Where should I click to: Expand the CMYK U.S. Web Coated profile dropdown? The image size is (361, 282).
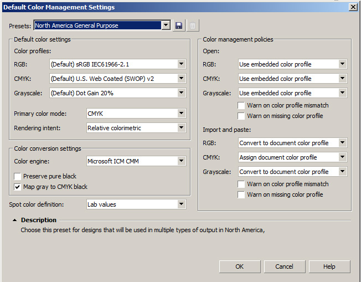[117, 79]
